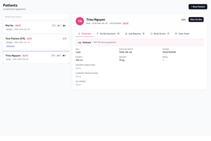Viewport: 211px width, 141px height.
Task: Click the Overview person icon
Action: point(79,34)
